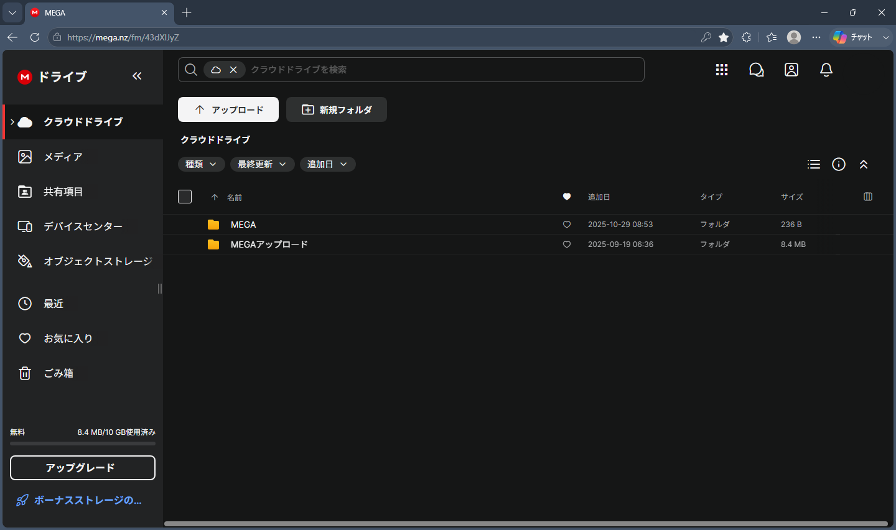Click the アップグレード button
This screenshot has height=530, width=896.
pos(83,468)
